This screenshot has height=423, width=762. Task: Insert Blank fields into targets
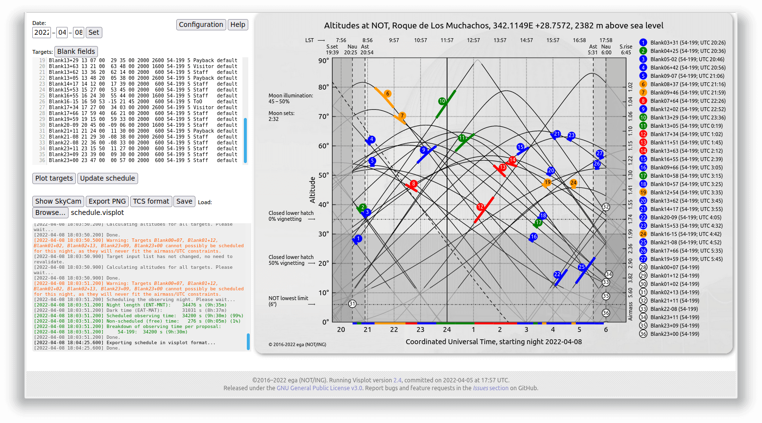pyautogui.click(x=76, y=51)
